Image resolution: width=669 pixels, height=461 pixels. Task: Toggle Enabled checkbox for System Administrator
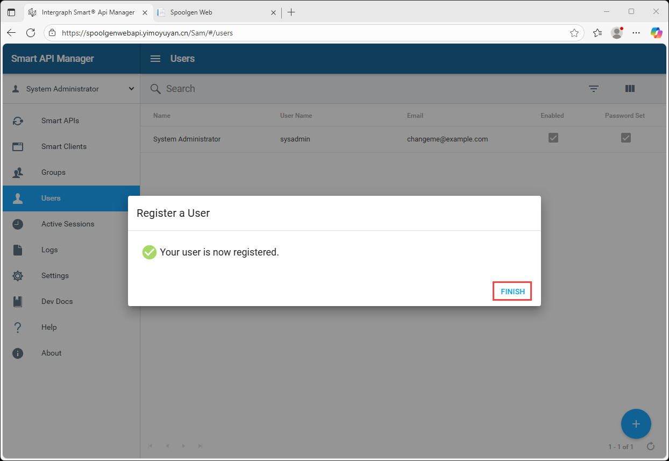pos(553,138)
